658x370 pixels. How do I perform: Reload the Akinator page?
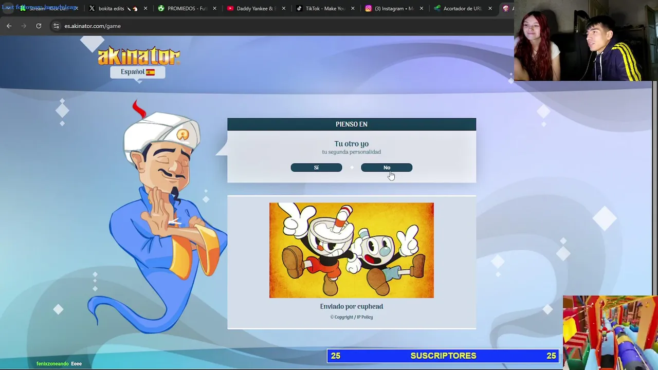39,26
